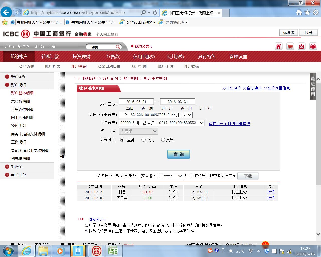Screen dimensions: 321x257
Task: Collapse the 账户余额 sidebar section
Action: (7, 77)
